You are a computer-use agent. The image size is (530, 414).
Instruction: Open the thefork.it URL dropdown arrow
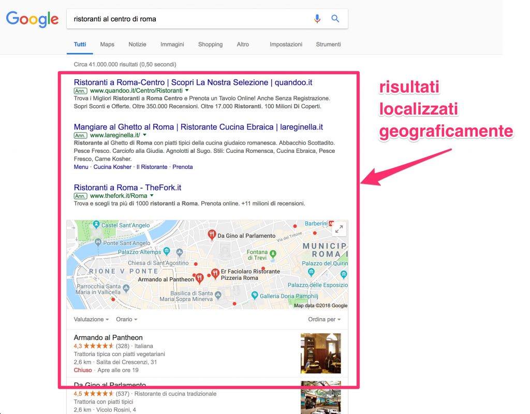pyautogui.click(x=152, y=195)
